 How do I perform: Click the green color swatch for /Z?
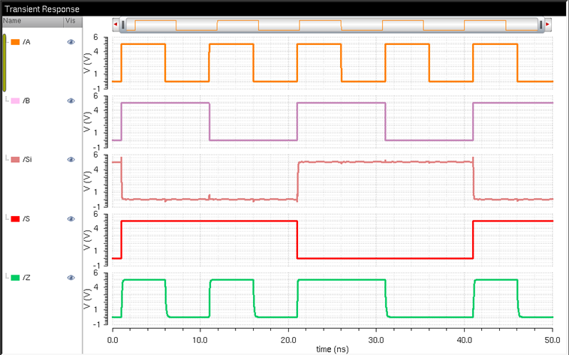click(x=15, y=278)
